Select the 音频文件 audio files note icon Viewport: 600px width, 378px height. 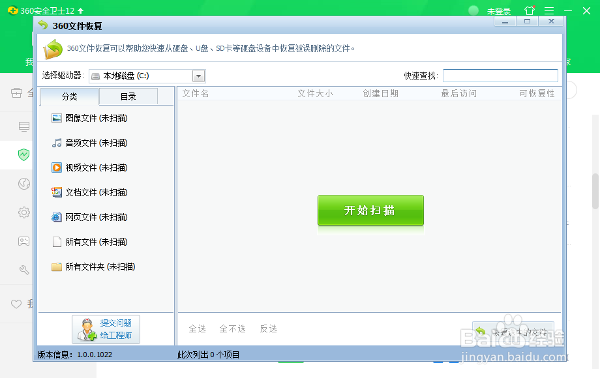[57, 143]
